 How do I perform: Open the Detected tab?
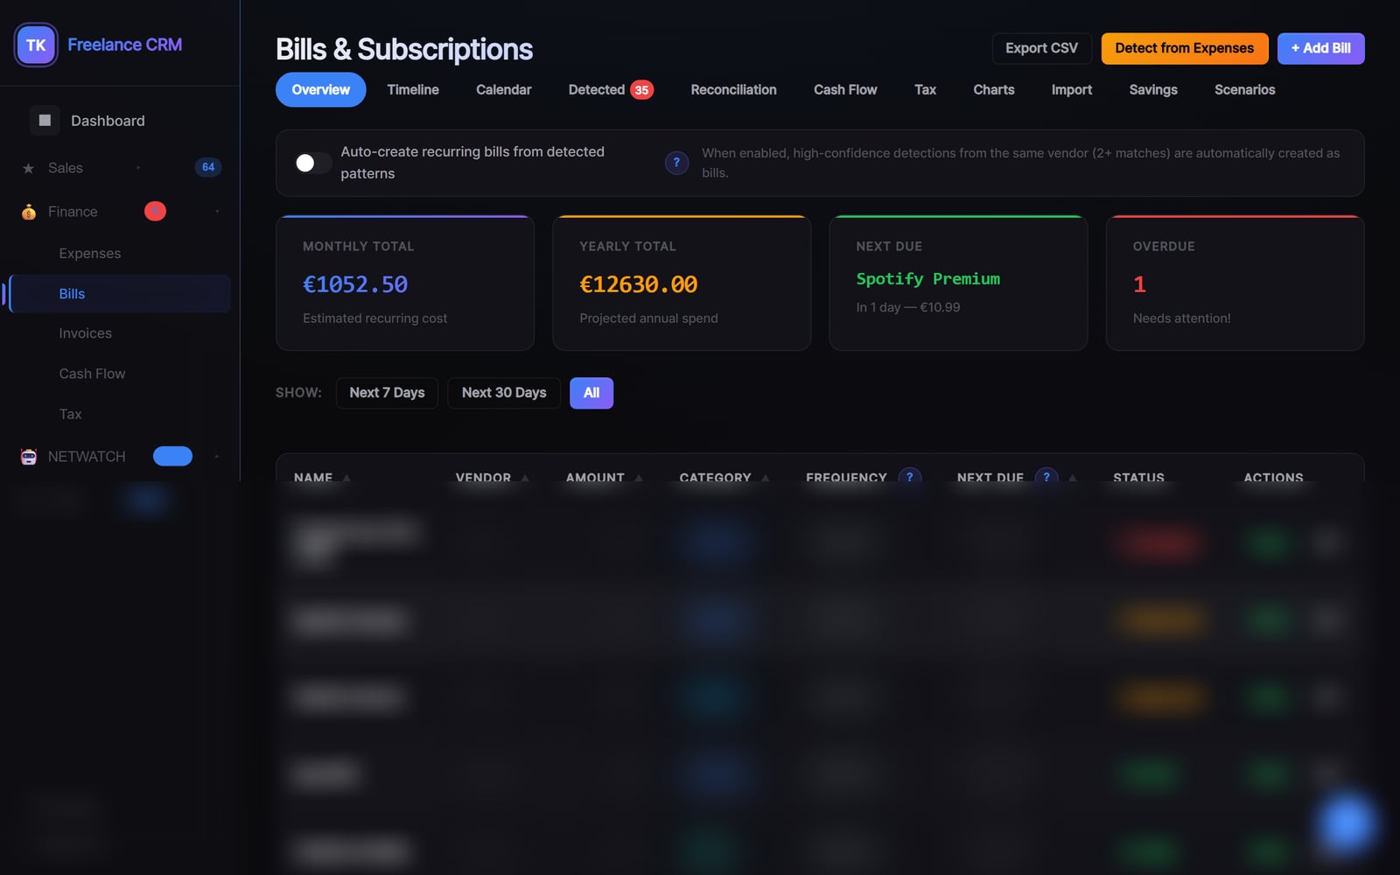click(x=611, y=90)
